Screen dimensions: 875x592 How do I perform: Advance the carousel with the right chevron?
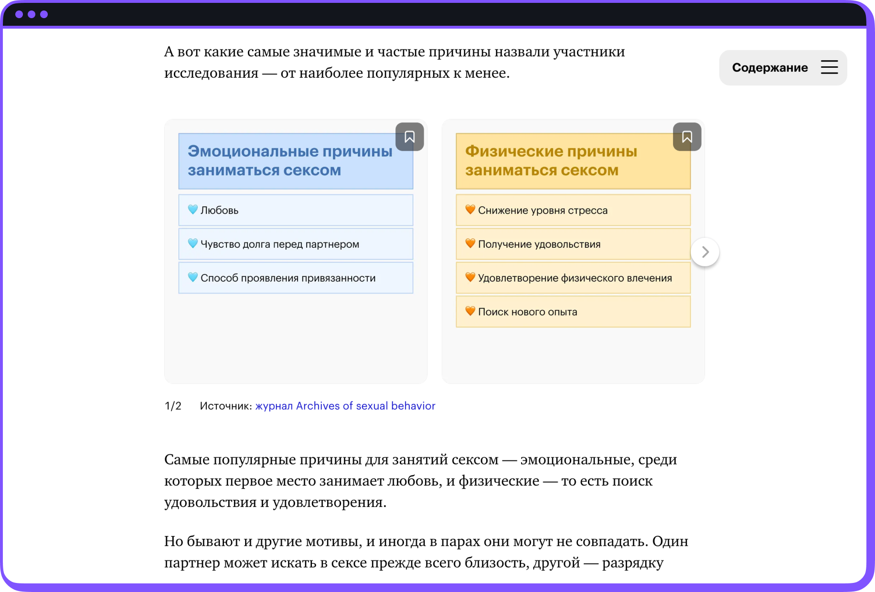click(705, 252)
